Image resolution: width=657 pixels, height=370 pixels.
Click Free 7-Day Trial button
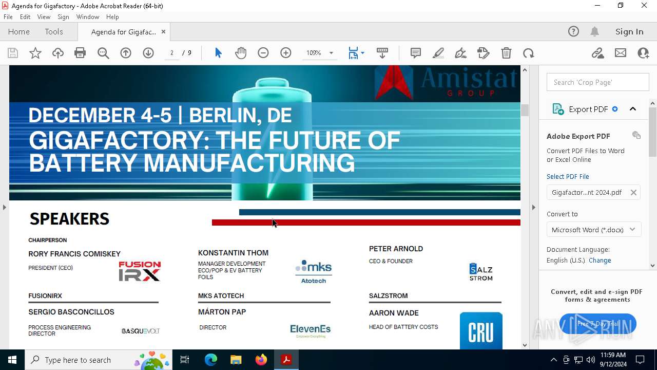point(598,324)
